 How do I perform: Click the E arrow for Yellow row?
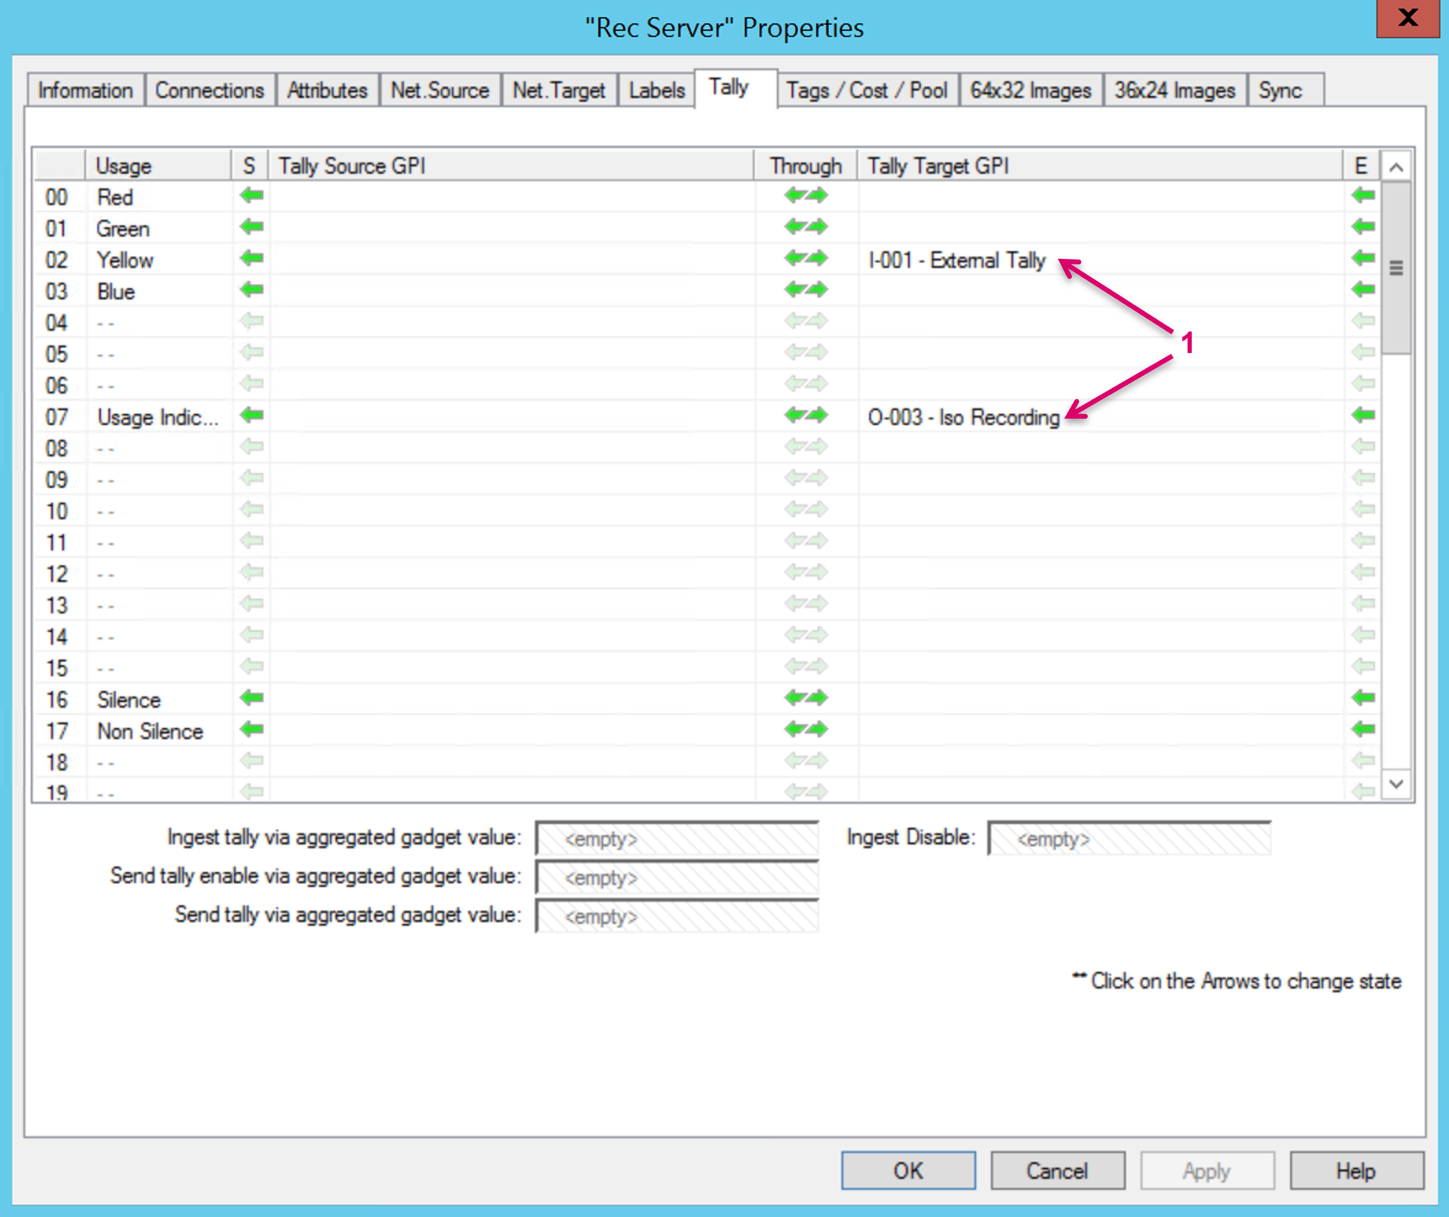(x=1363, y=259)
